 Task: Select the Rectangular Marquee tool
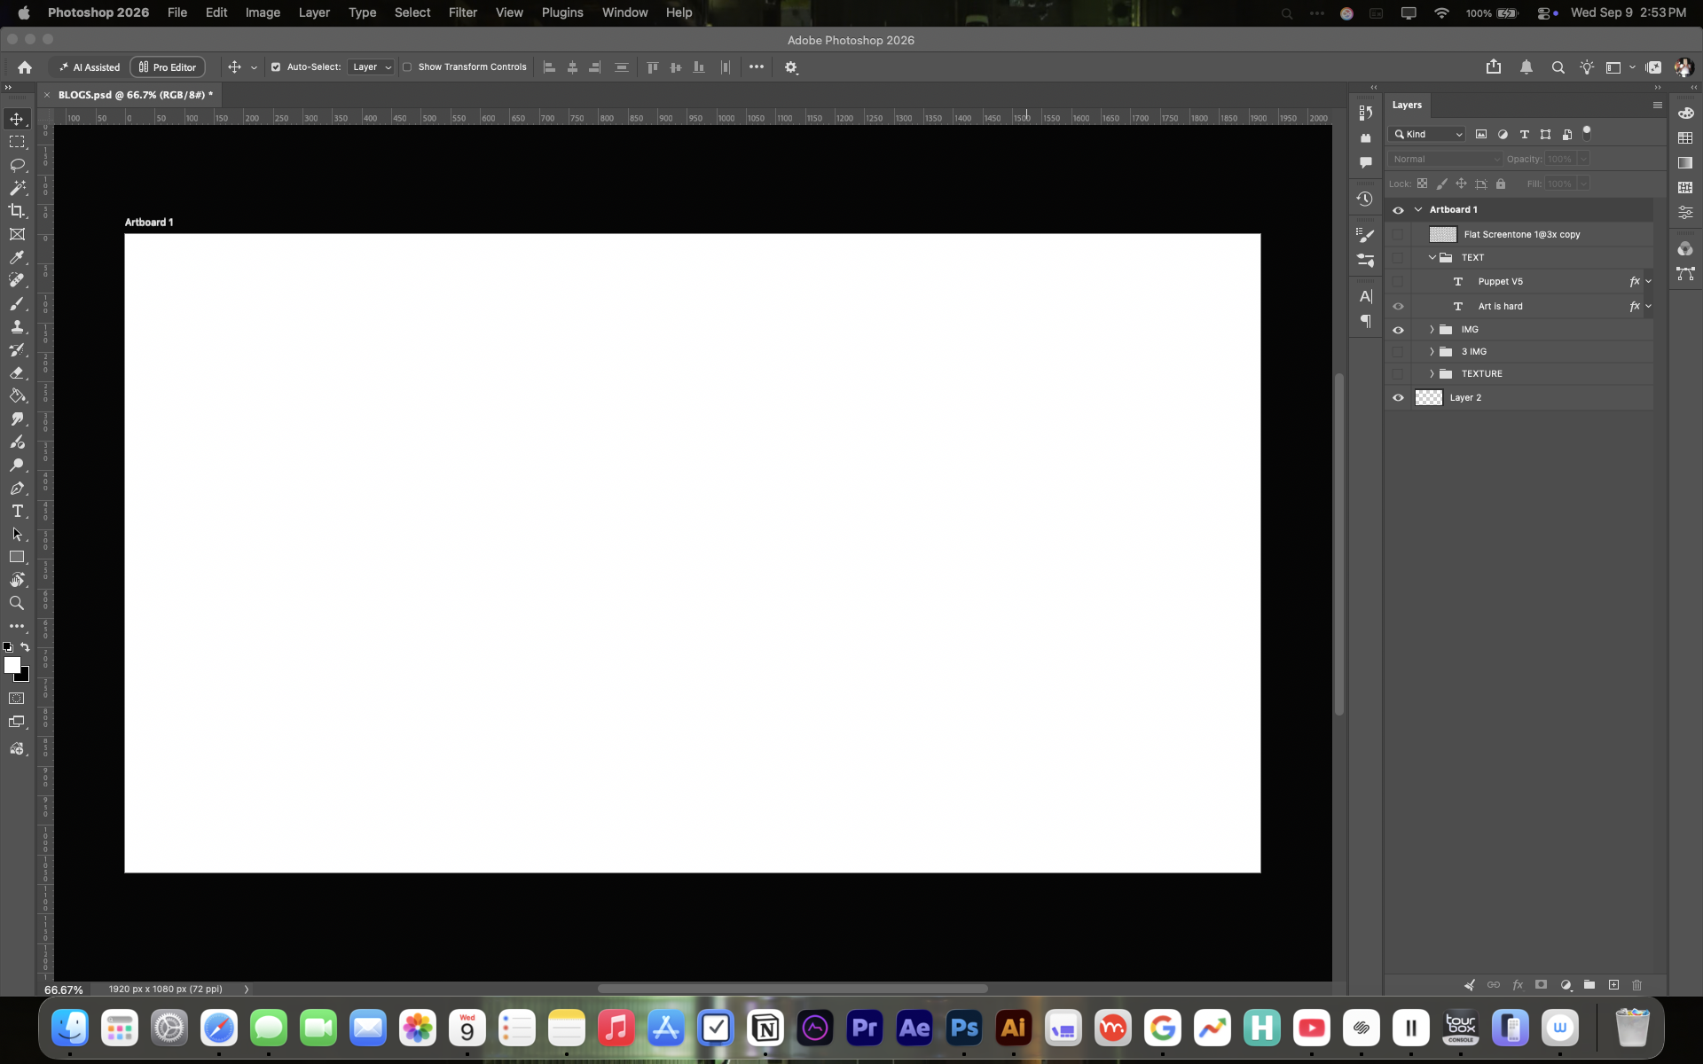click(x=17, y=142)
